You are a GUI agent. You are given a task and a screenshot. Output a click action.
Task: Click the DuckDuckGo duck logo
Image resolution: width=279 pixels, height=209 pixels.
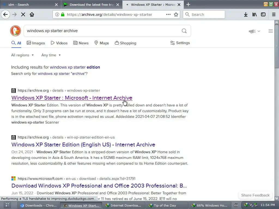(16, 31)
